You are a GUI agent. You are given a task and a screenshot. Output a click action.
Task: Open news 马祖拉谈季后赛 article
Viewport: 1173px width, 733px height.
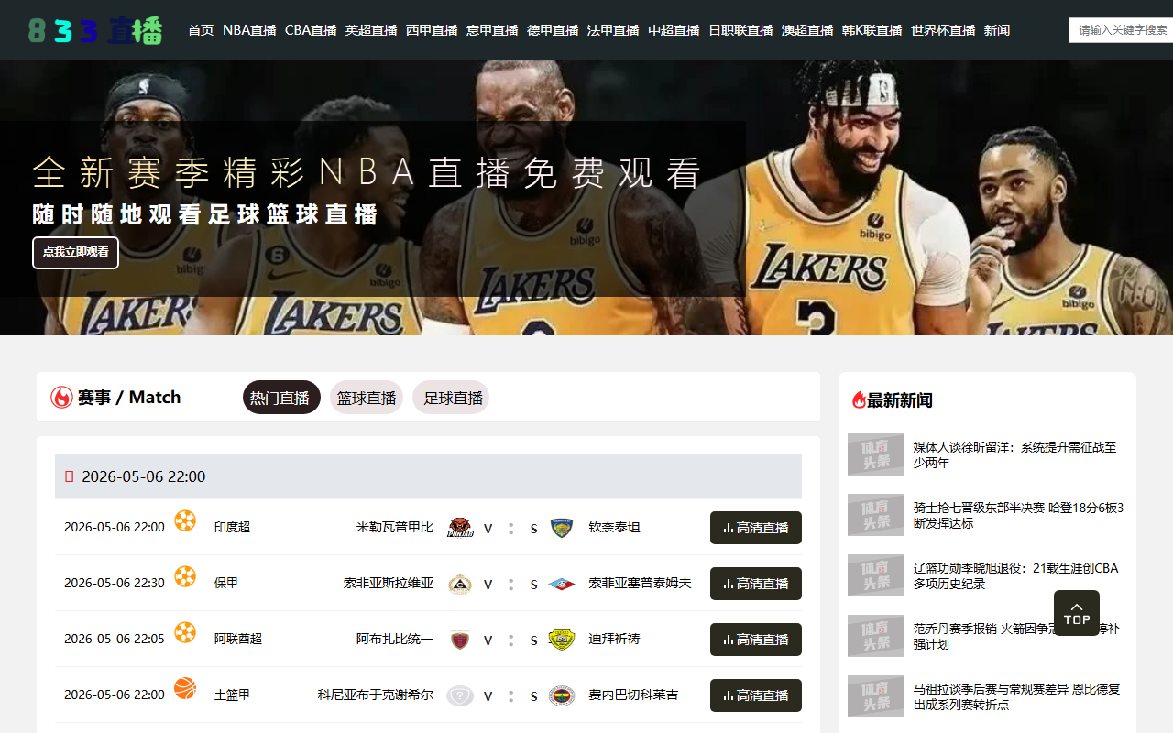pyautogui.click(x=1017, y=696)
